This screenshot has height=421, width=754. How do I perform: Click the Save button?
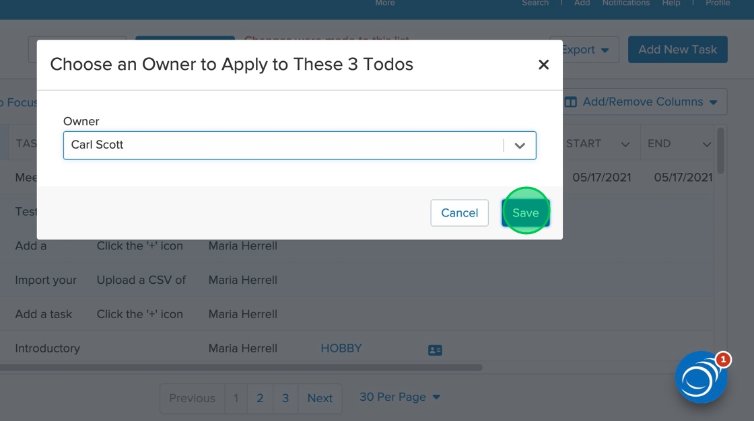tap(525, 213)
